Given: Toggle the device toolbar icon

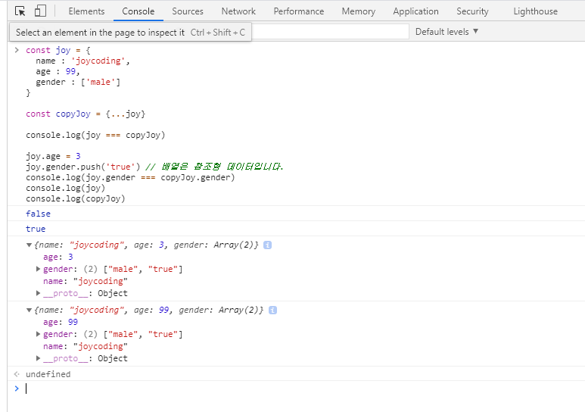Looking at the screenshot, I should pos(40,11).
